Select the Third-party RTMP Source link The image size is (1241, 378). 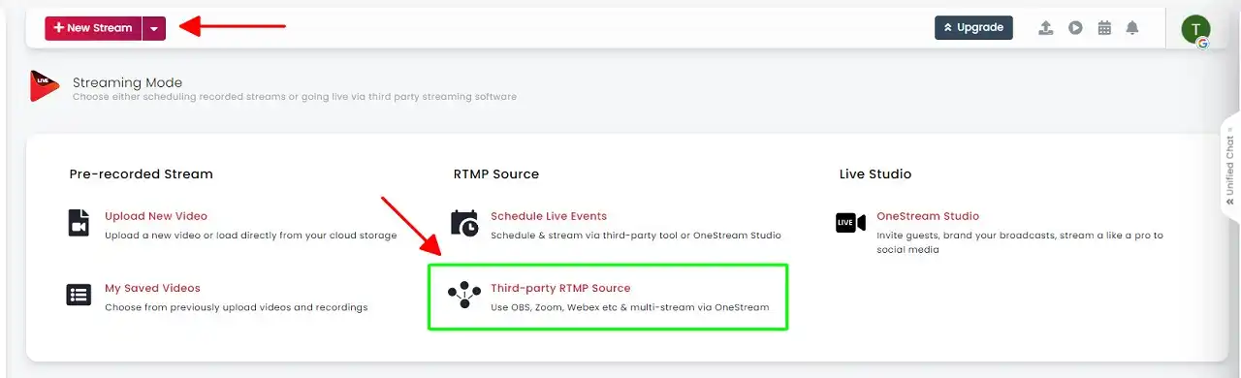[x=560, y=288]
